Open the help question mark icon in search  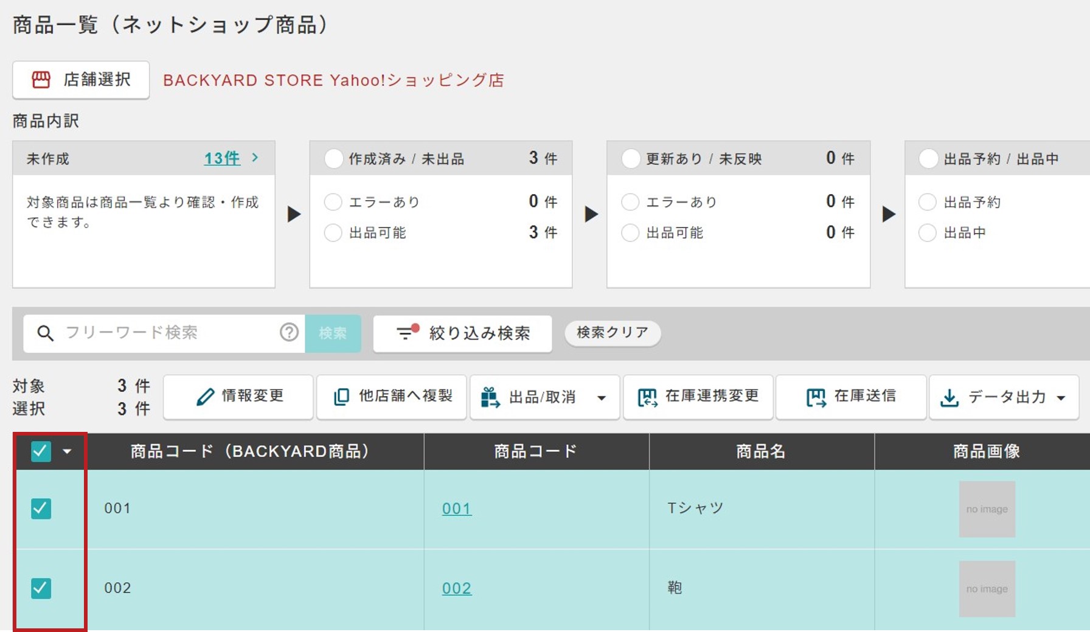click(289, 332)
